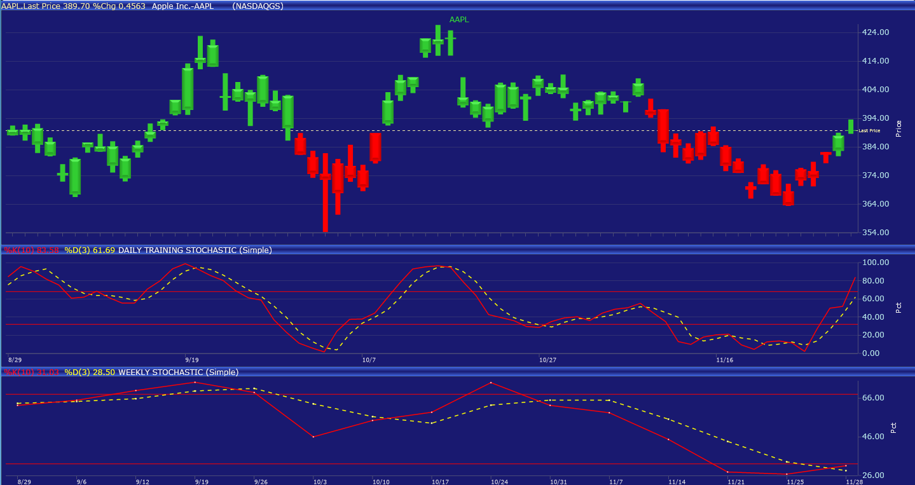Click the 11/21 date on weekly axis
Image resolution: width=915 pixels, height=485 pixels.
pos(736,482)
